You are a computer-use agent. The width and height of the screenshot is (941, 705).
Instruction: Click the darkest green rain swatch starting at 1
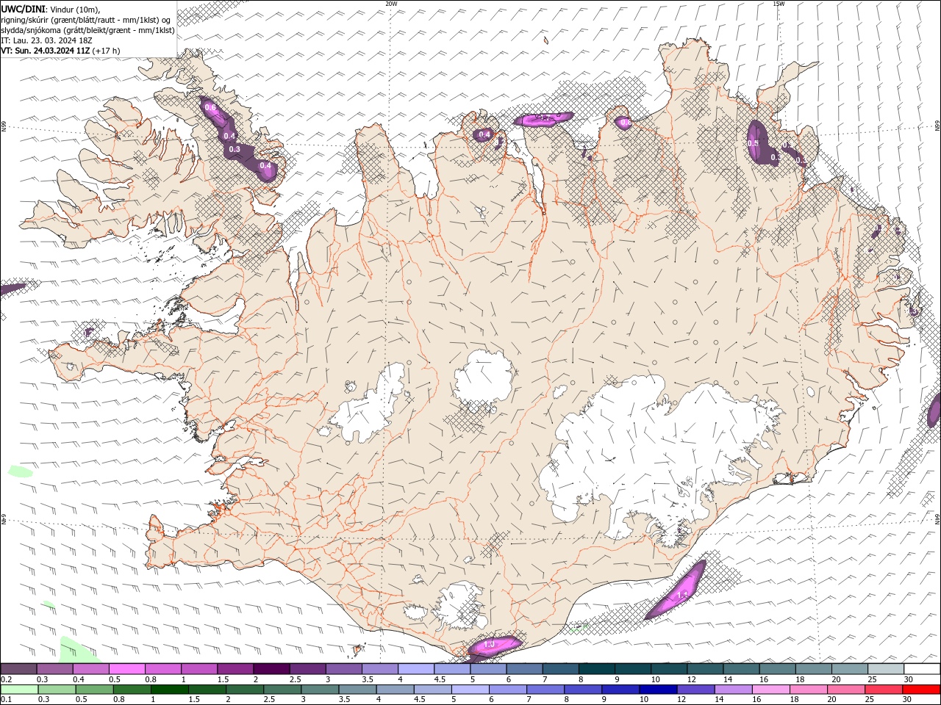169,690
